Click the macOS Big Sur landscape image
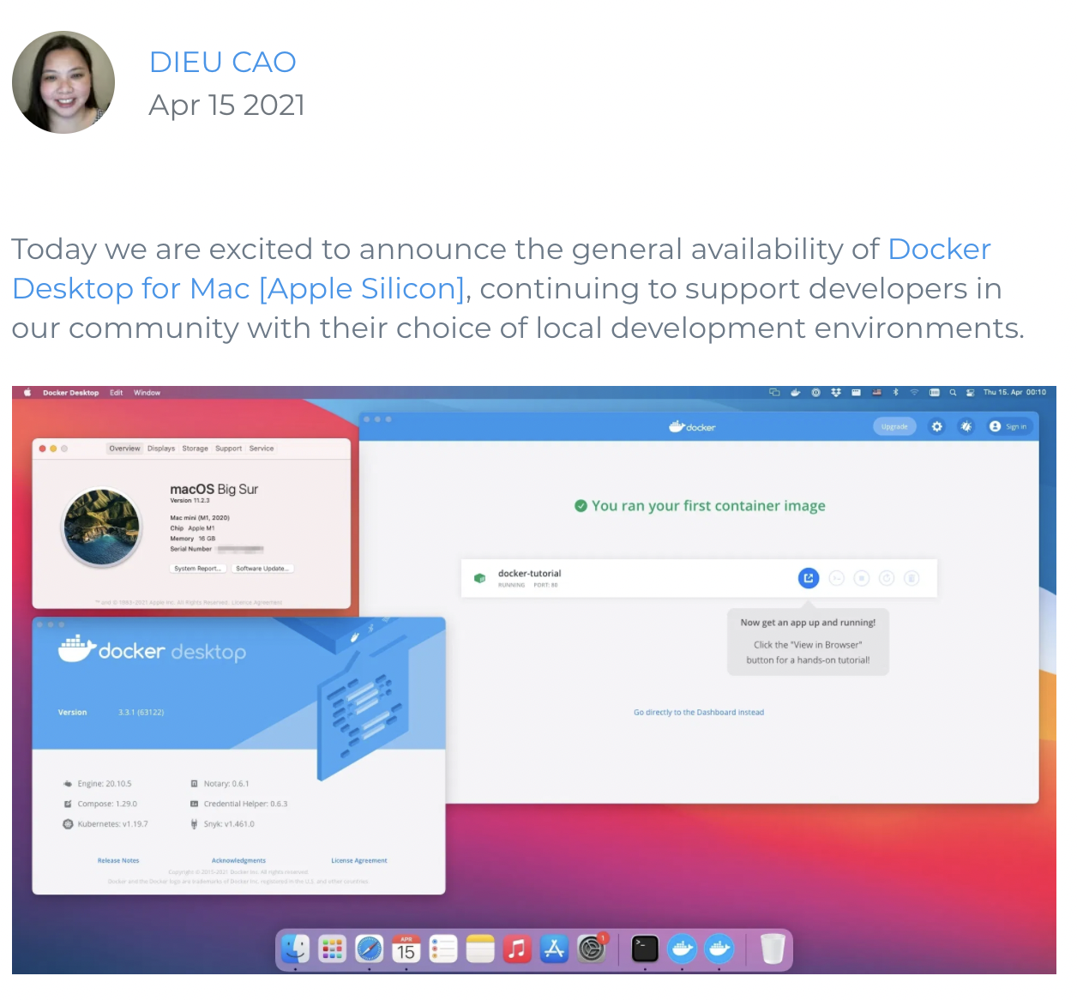 pyautogui.click(x=102, y=527)
